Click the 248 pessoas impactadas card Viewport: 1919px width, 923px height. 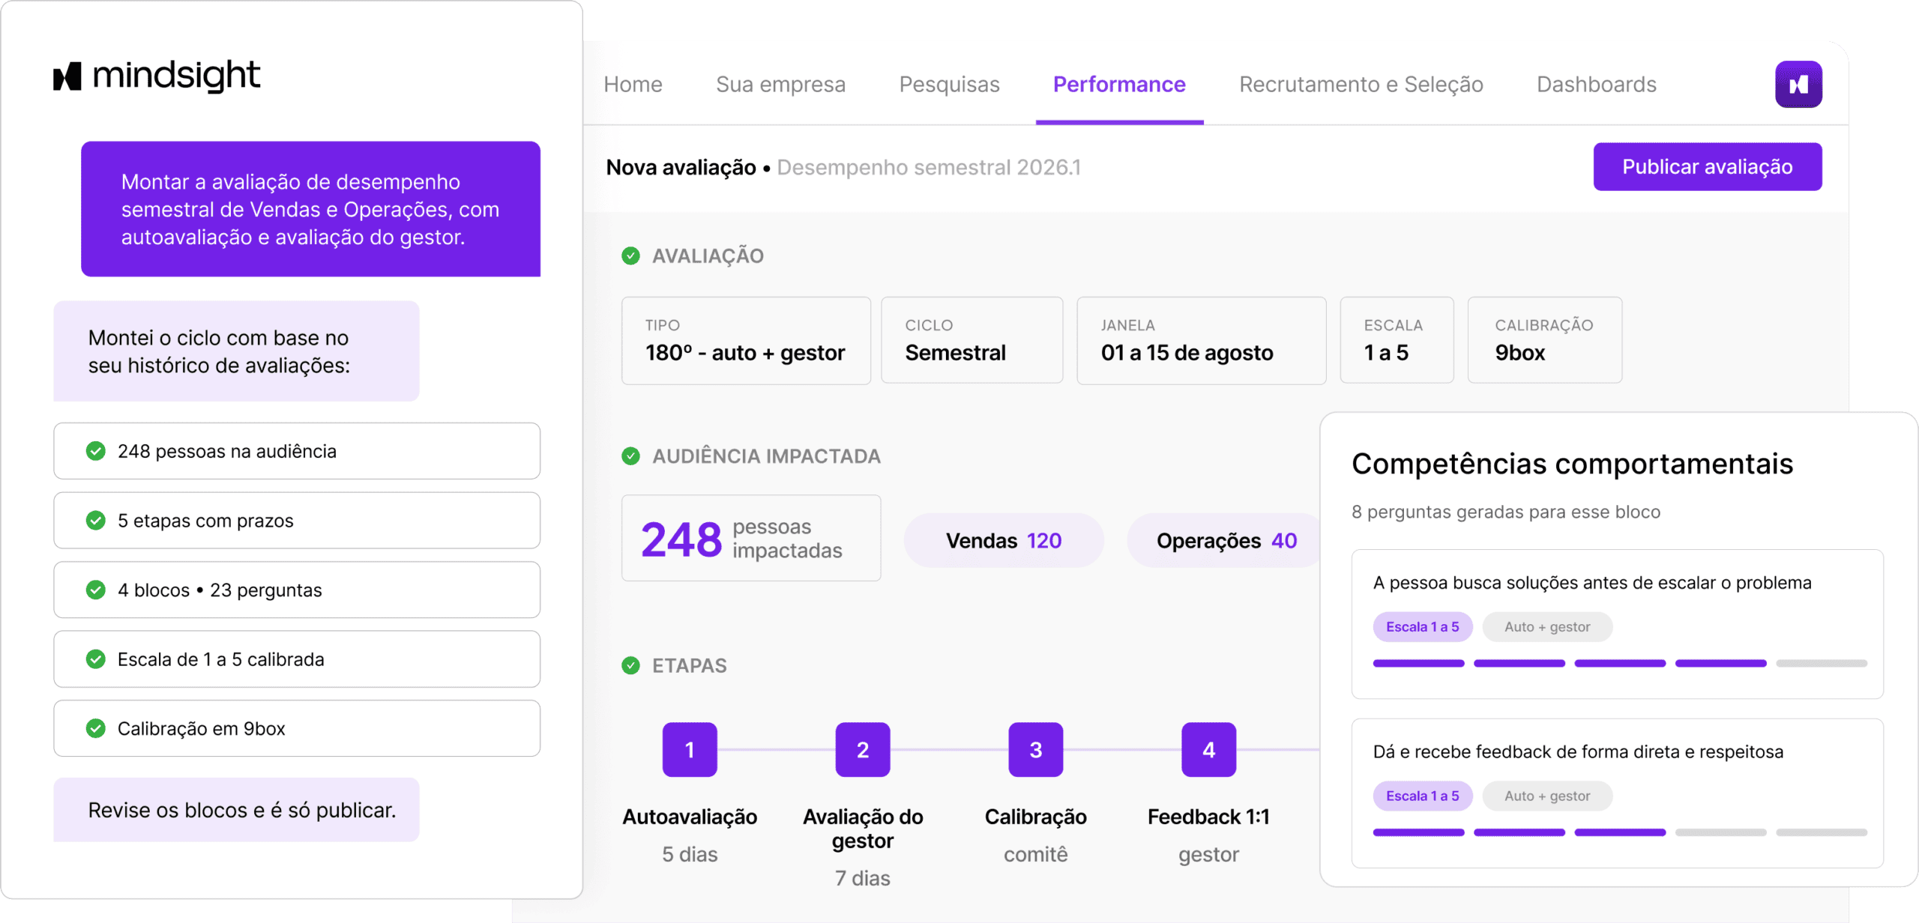751,538
